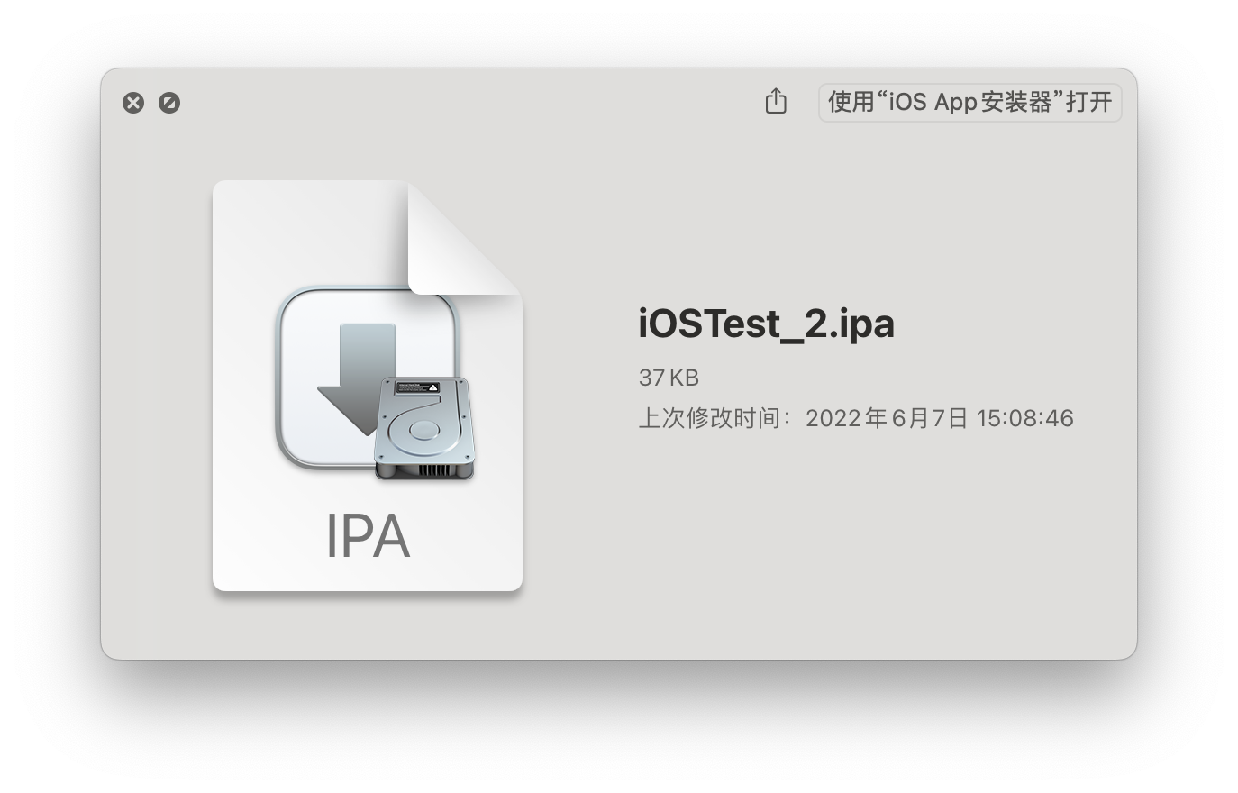Select the file name iOSTest_2.ipa
The width and height of the screenshot is (1238, 793).
[766, 323]
